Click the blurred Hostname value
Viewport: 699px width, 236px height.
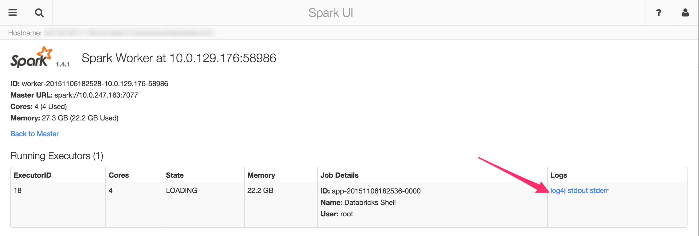pyautogui.click(x=128, y=33)
